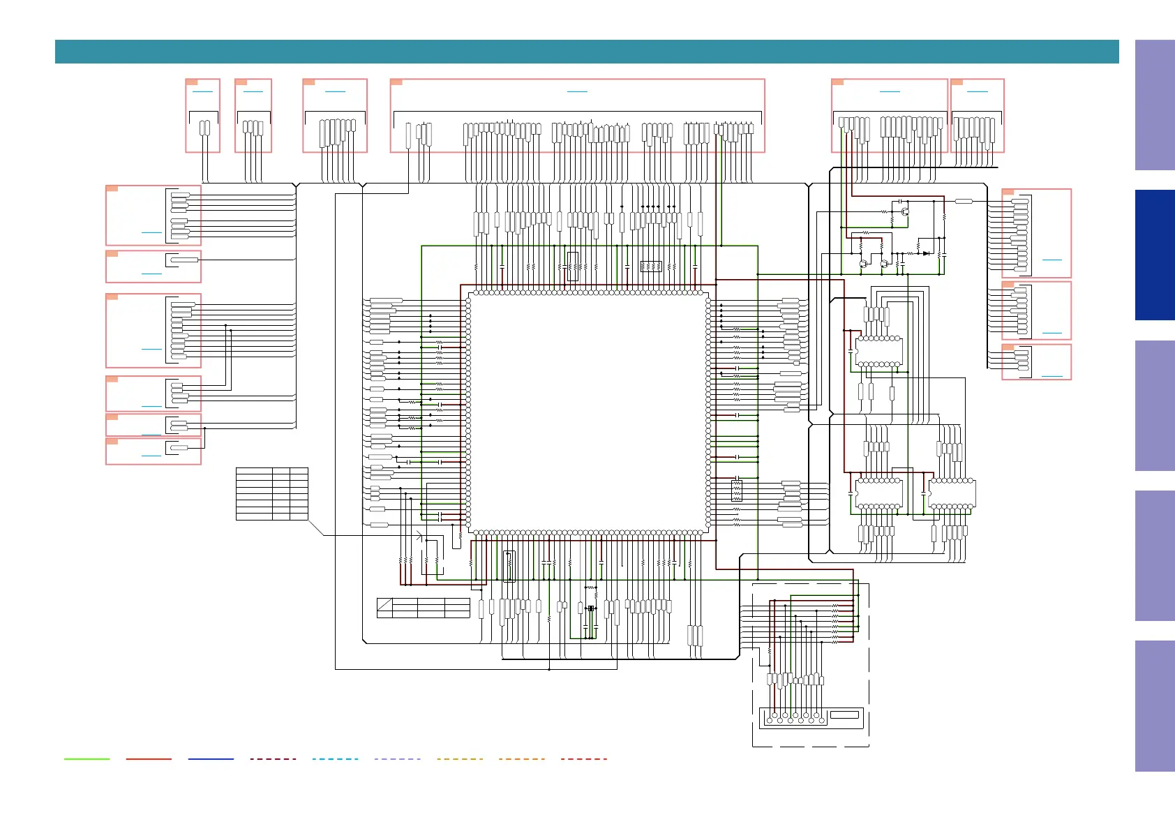Open the bottom-most purple side tab
Viewport: 1175px width, 831px height.
pyautogui.click(x=1155, y=705)
